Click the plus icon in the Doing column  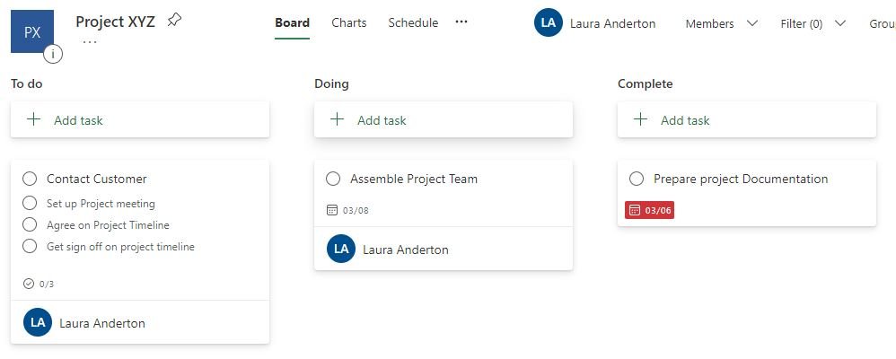coord(338,119)
